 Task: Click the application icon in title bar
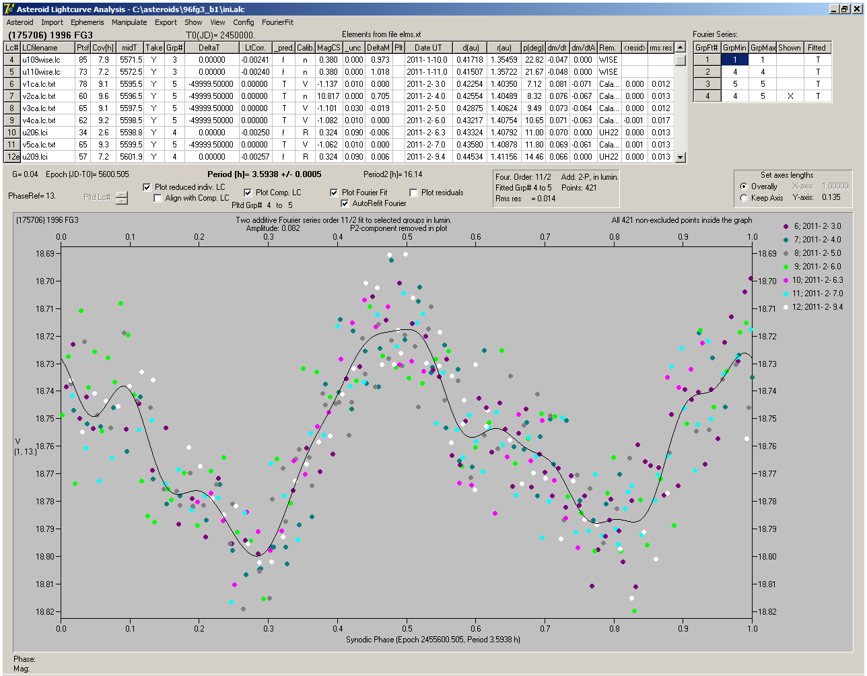pos(9,9)
